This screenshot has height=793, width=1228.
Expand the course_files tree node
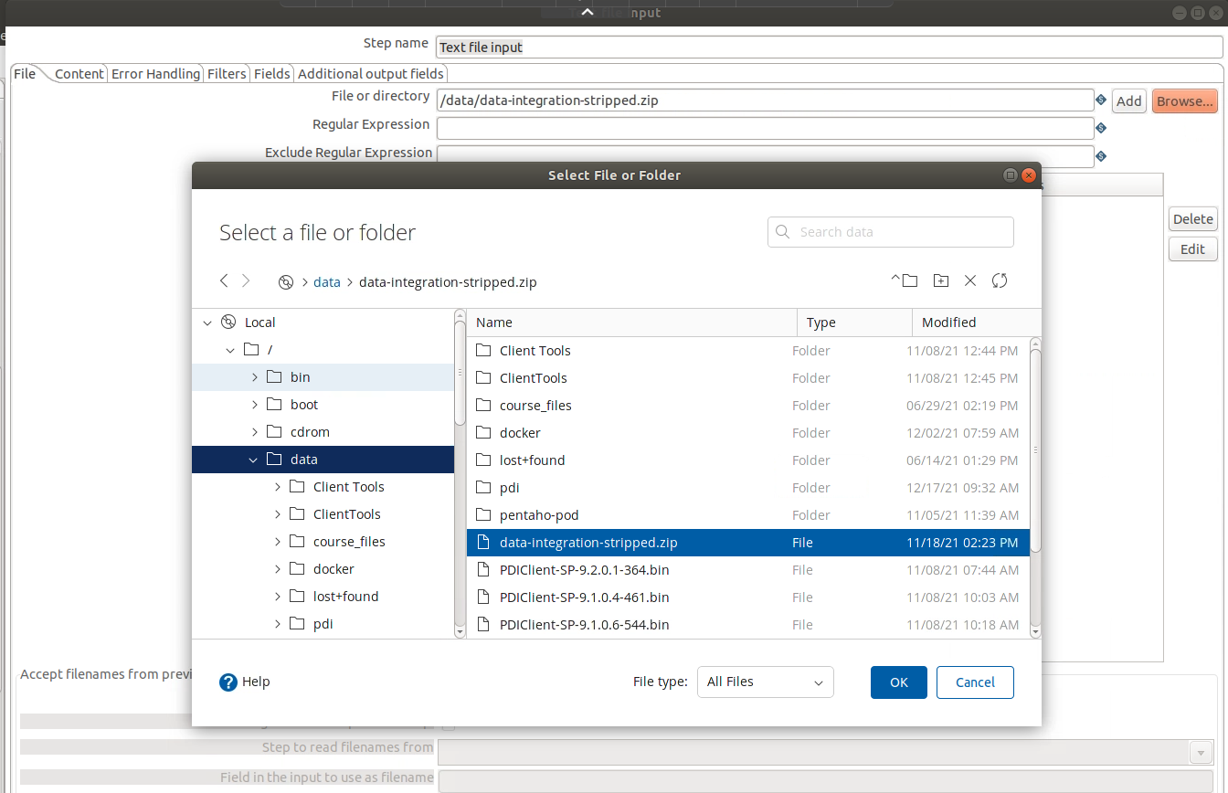tap(278, 542)
